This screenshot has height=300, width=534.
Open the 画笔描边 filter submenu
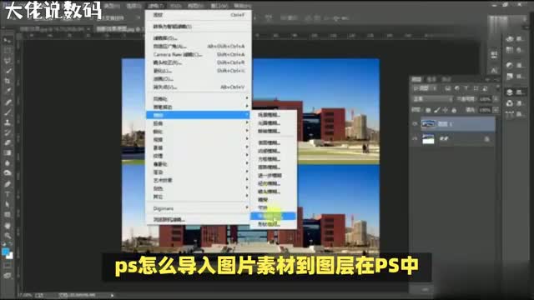198,107
